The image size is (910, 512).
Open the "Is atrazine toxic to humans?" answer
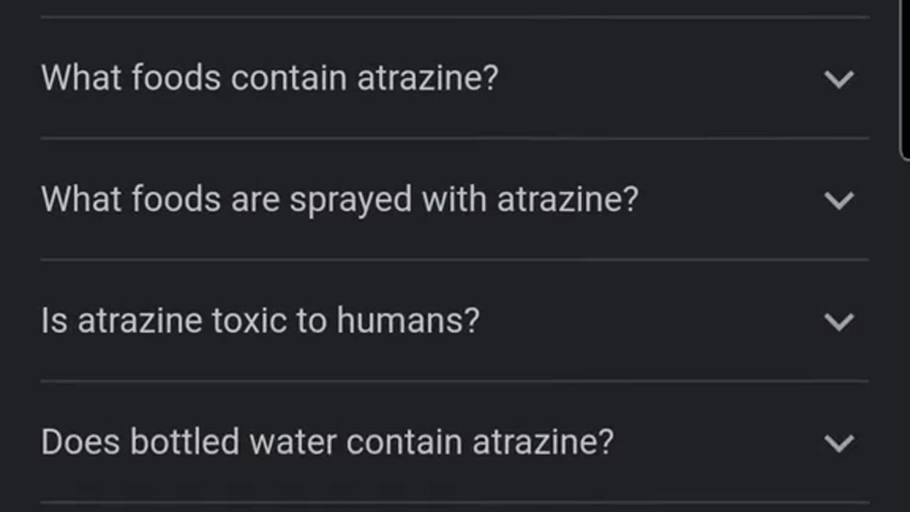455,321
